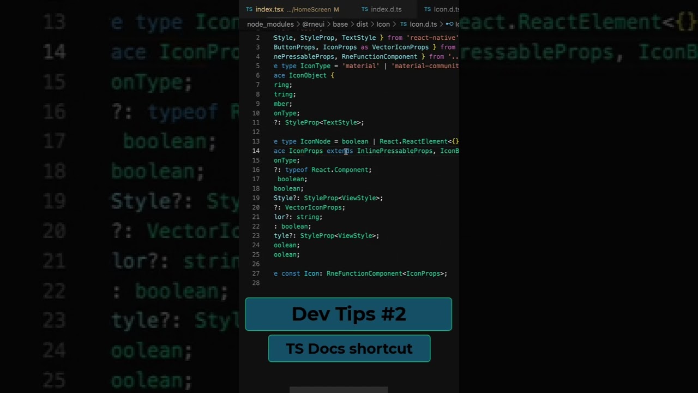The image size is (698, 393).
Task: Open the Icon folder breadcrumb
Action: [x=383, y=24]
